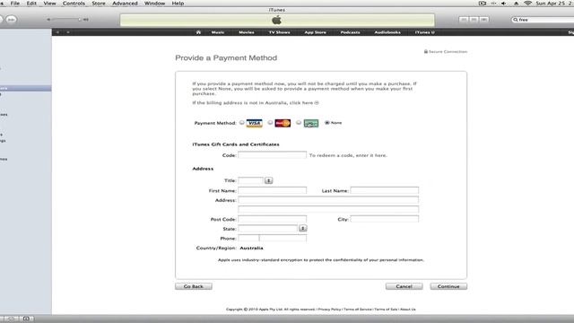Open the File menu
The height and width of the screenshot is (323, 574).
point(15,4)
